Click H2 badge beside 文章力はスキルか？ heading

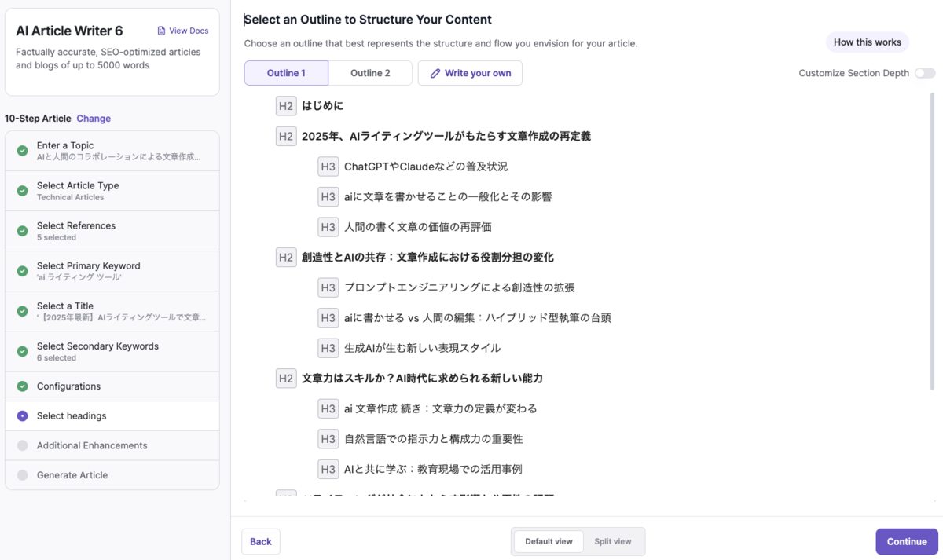[x=286, y=378]
